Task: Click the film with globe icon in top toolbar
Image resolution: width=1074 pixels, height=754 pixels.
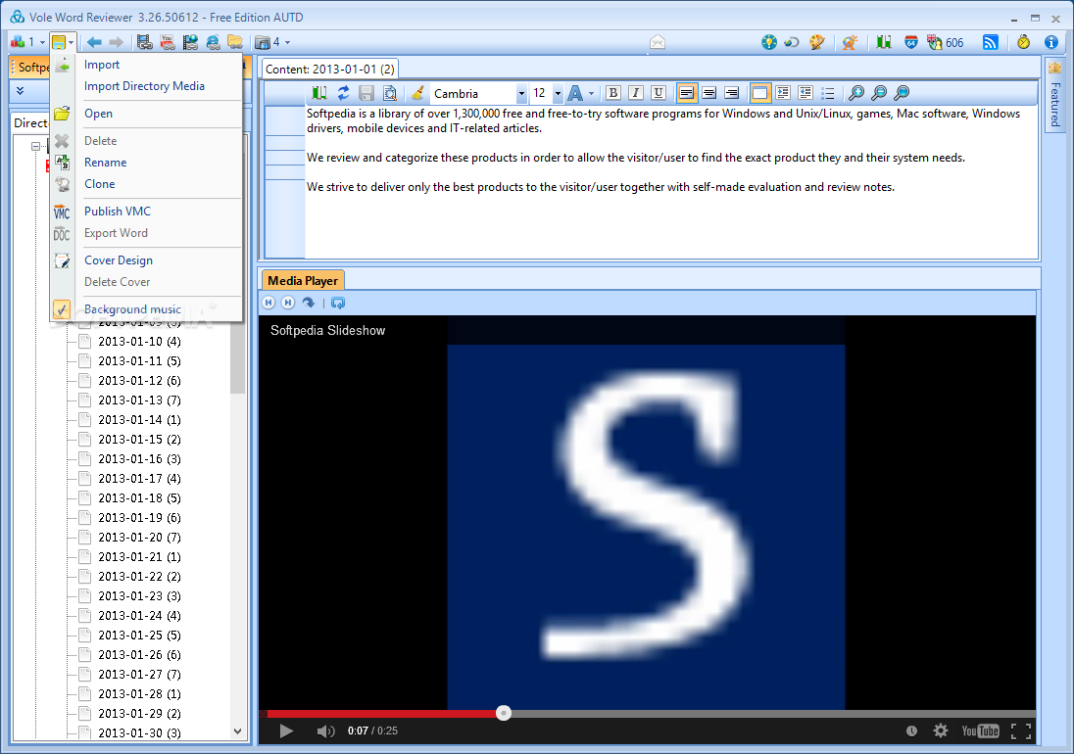Action: (190, 42)
